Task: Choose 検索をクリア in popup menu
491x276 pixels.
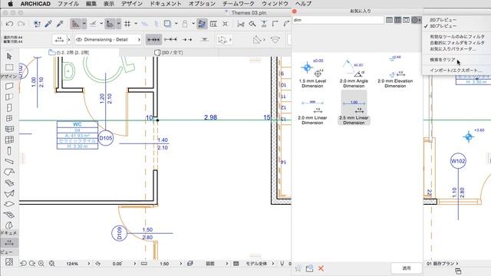Action: coord(443,60)
